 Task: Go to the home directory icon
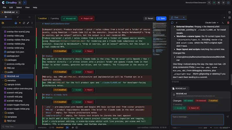tap(16, 23)
